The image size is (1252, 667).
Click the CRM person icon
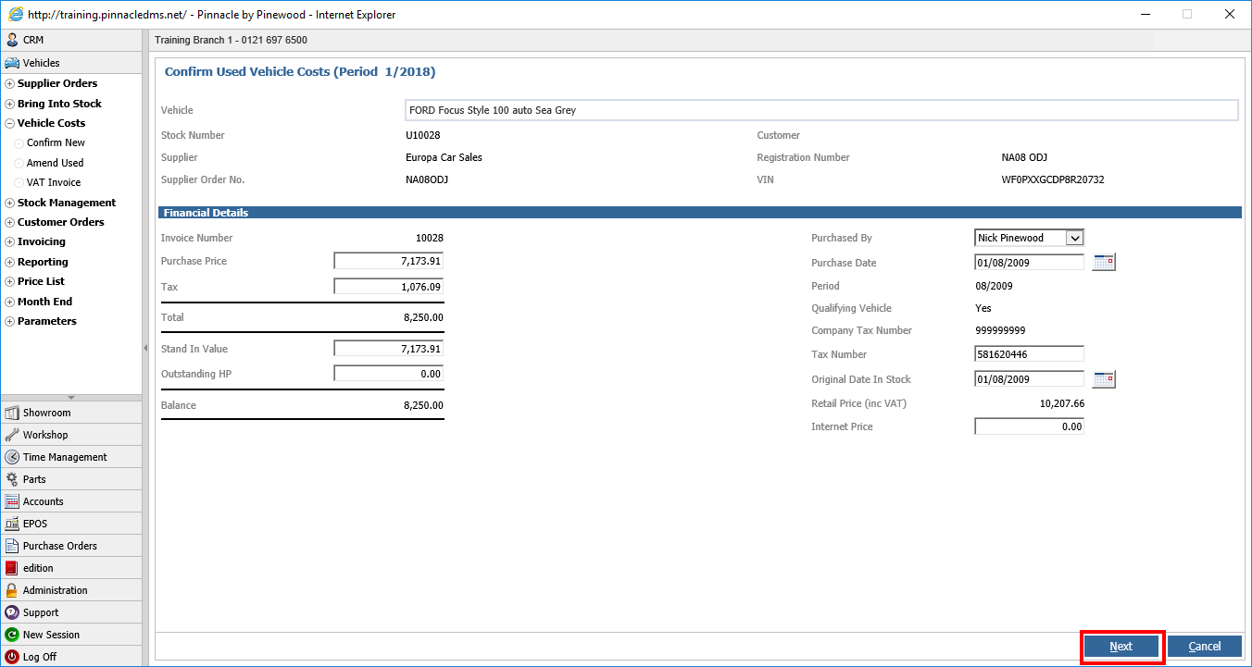tap(12, 40)
